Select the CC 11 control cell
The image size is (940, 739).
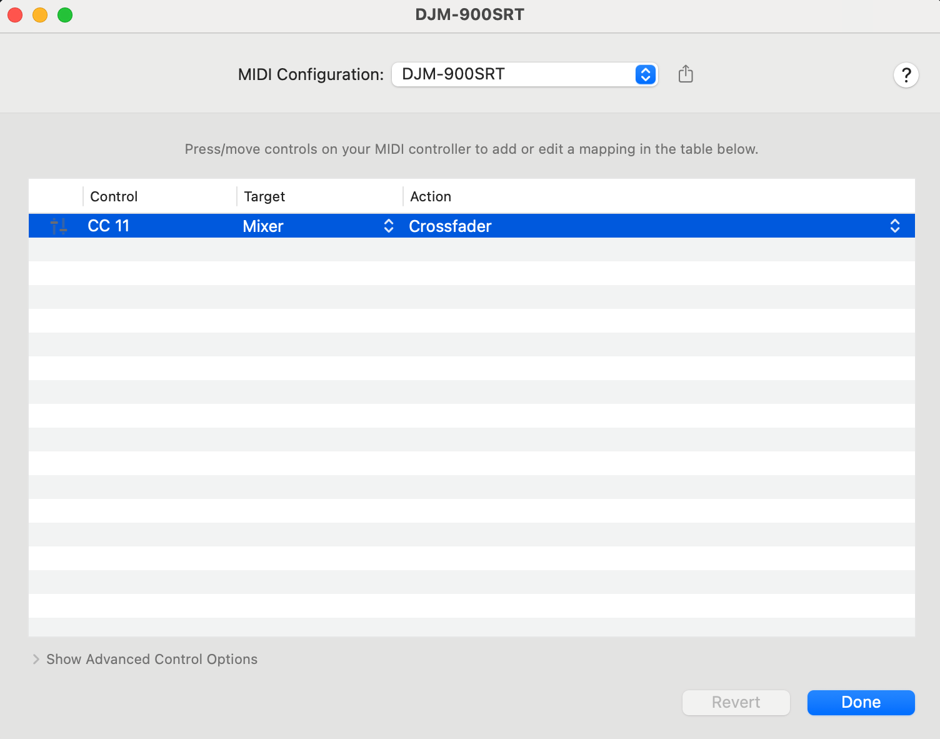(109, 226)
